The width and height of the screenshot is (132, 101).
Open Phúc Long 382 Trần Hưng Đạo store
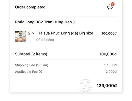coord(43,22)
